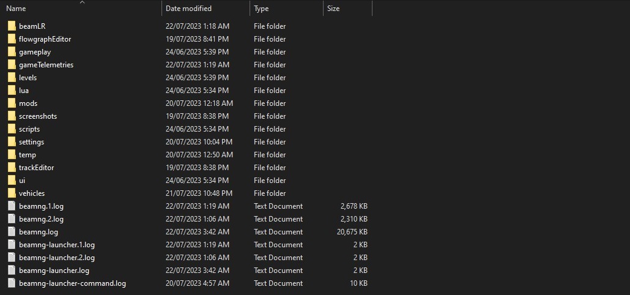The width and height of the screenshot is (630, 295).
Task: Click the temp folder entry
Action: [x=28, y=155]
